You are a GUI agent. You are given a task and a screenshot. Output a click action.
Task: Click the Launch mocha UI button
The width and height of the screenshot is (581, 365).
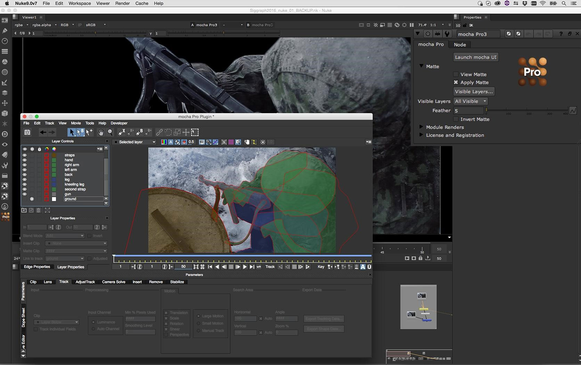coord(476,57)
